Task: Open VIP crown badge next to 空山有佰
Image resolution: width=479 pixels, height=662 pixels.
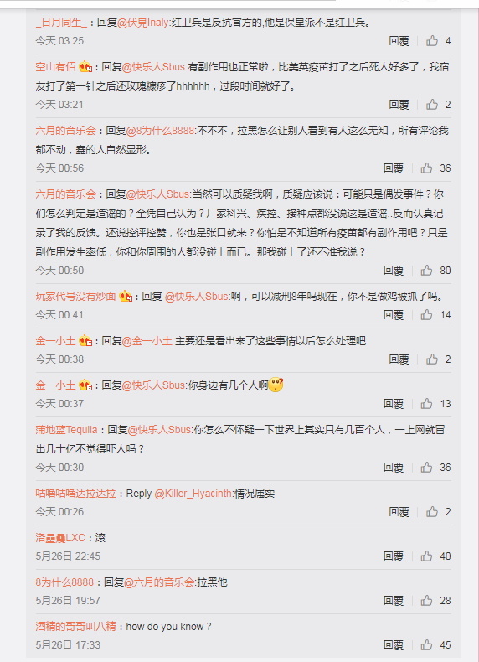Action: click(x=85, y=67)
